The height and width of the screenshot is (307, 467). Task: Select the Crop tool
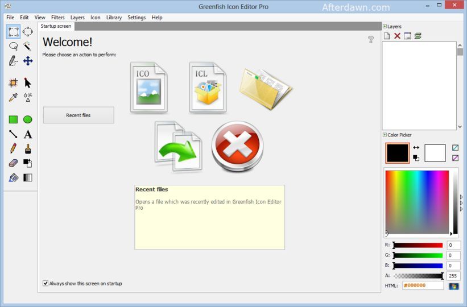13,82
